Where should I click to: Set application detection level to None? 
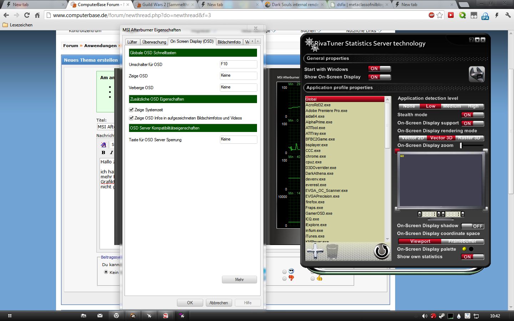[x=409, y=106]
